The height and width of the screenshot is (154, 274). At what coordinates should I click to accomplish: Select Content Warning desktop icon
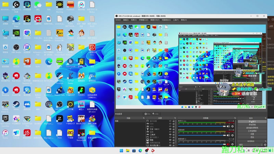tap(60, 7)
